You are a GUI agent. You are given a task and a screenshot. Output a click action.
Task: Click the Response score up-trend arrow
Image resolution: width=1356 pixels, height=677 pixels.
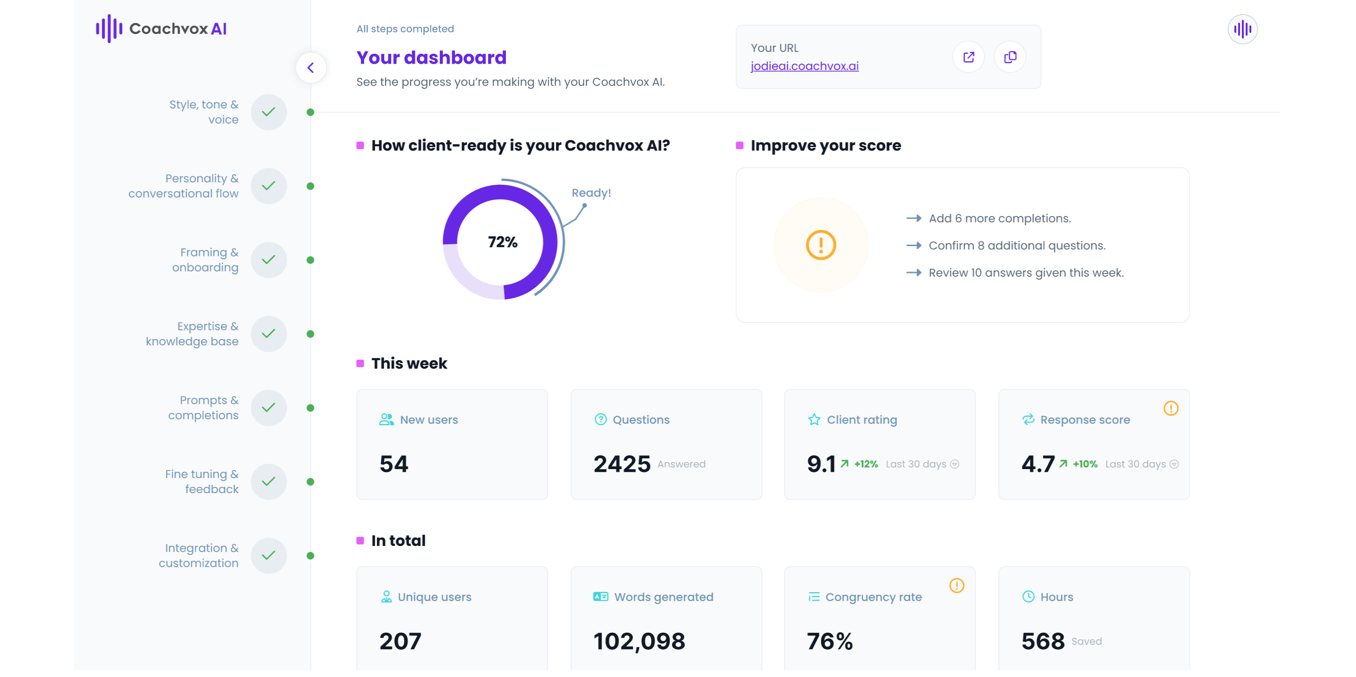[1063, 463]
